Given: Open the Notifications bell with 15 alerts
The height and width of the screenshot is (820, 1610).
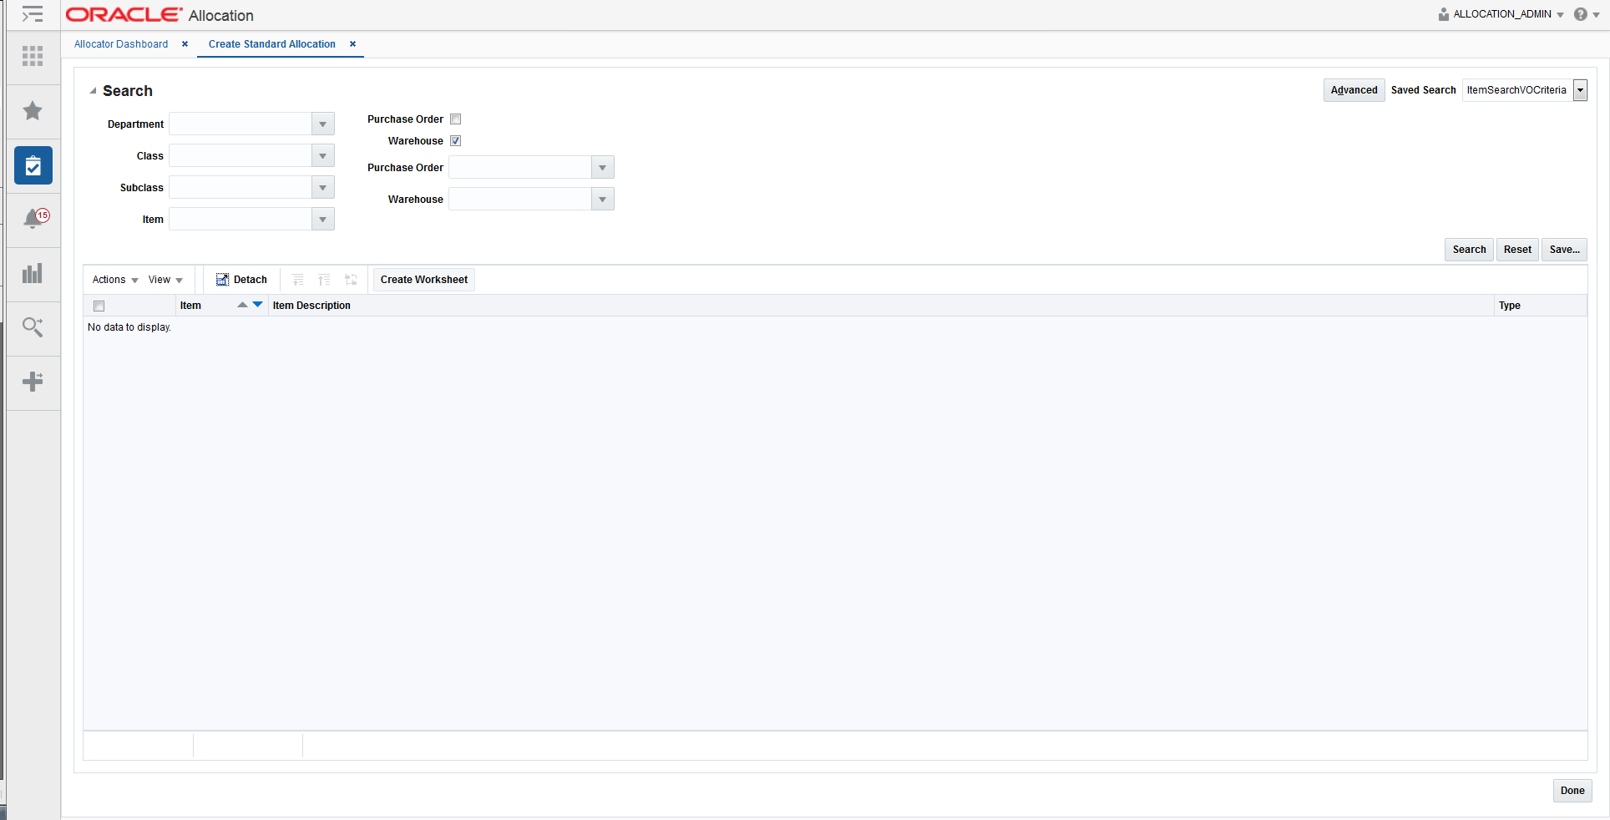Looking at the screenshot, I should click(x=33, y=219).
